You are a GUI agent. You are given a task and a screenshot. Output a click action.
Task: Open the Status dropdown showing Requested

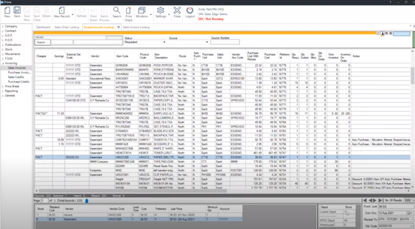coord(165,42)
